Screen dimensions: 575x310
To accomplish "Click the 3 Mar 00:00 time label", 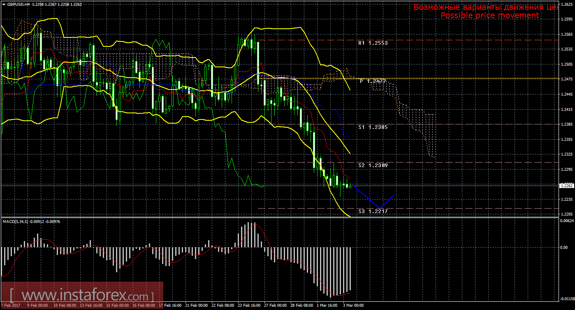I will click(353, 305).
